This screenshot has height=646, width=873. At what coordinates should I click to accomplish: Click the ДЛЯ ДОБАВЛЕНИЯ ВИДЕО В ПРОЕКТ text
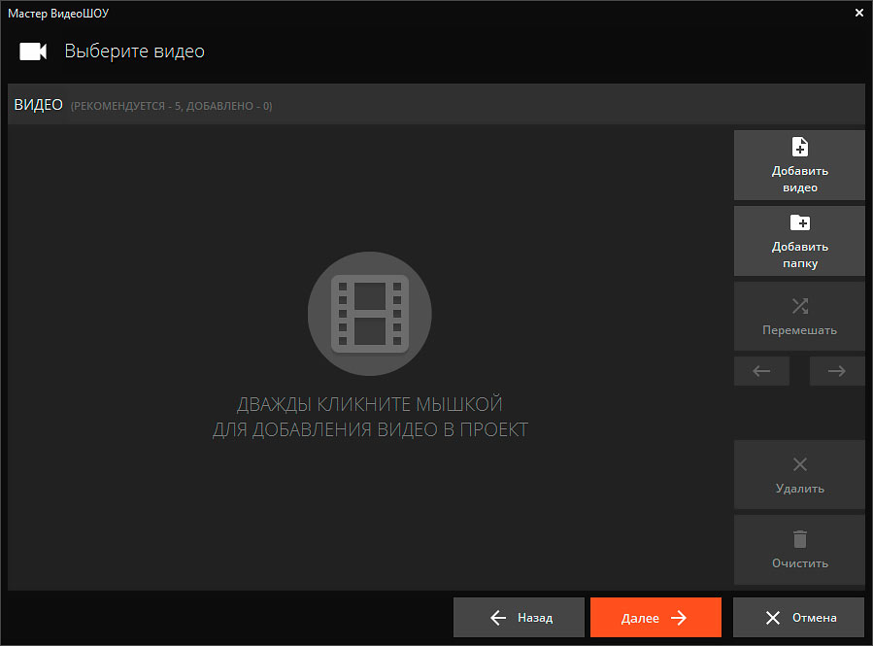(x=369, y=429)
